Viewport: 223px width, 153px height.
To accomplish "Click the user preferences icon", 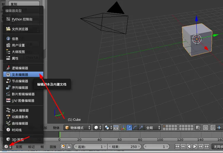I will 8,45.
